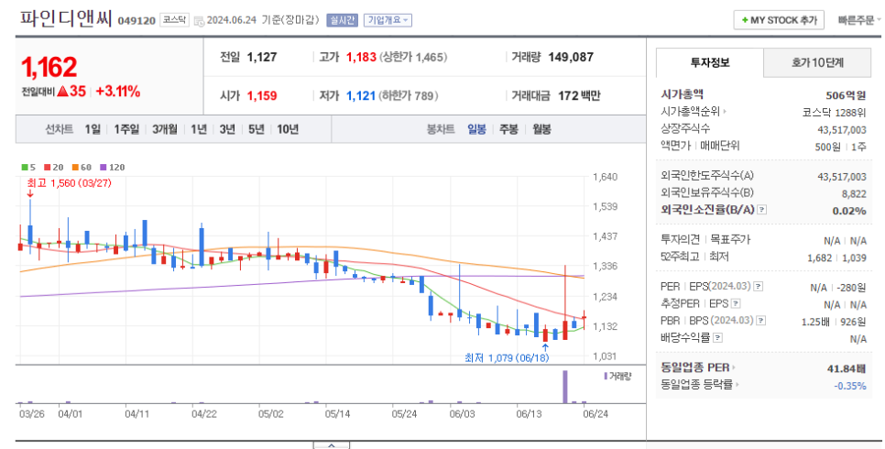Select the 일봉 candlestick chart

pyautogui.click(x=477, y=129)
